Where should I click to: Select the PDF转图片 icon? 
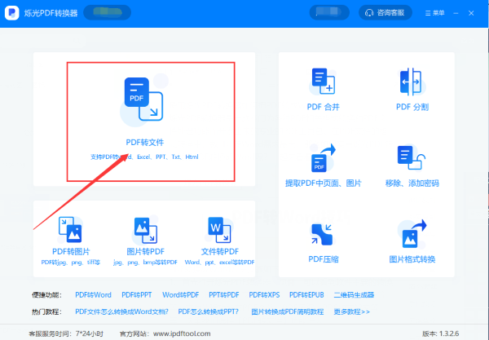point(70,230)
